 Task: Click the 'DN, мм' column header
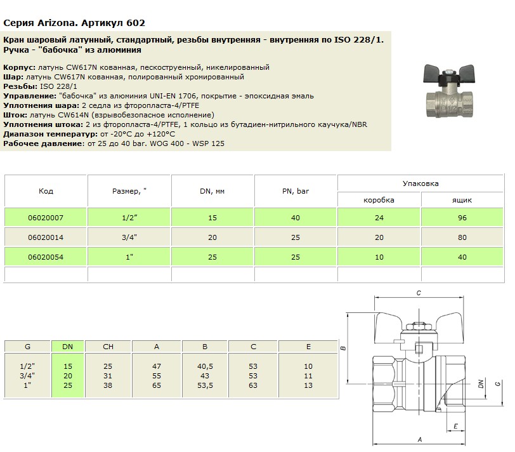212,191
